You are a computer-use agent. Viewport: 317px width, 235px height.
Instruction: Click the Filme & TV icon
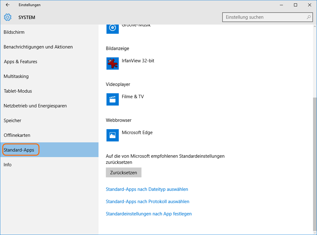(x=112, y=99)
